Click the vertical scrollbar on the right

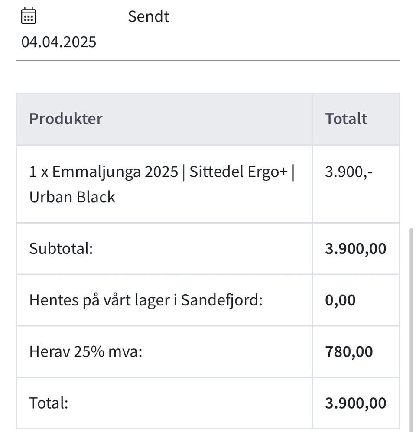(411, 329)
